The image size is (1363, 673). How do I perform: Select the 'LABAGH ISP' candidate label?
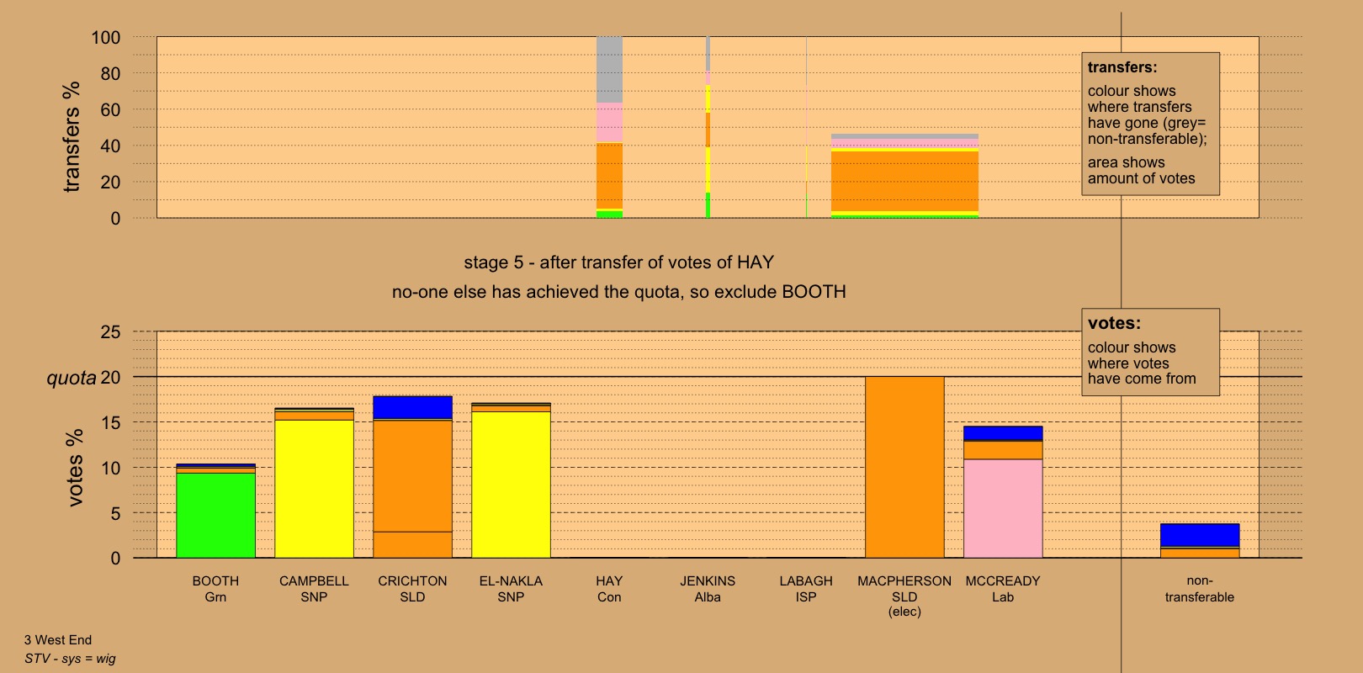806,589
